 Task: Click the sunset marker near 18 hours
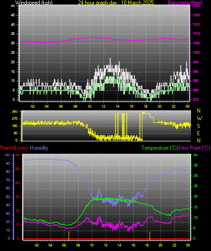tap(150, 236)
